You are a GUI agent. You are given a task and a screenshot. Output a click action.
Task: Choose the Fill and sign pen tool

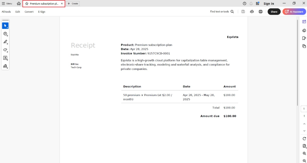(5, 66)
